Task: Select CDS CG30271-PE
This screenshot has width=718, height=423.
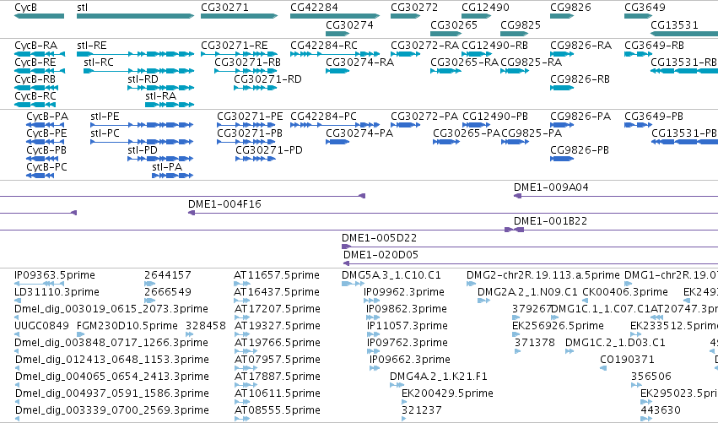Action: [246, 125]
